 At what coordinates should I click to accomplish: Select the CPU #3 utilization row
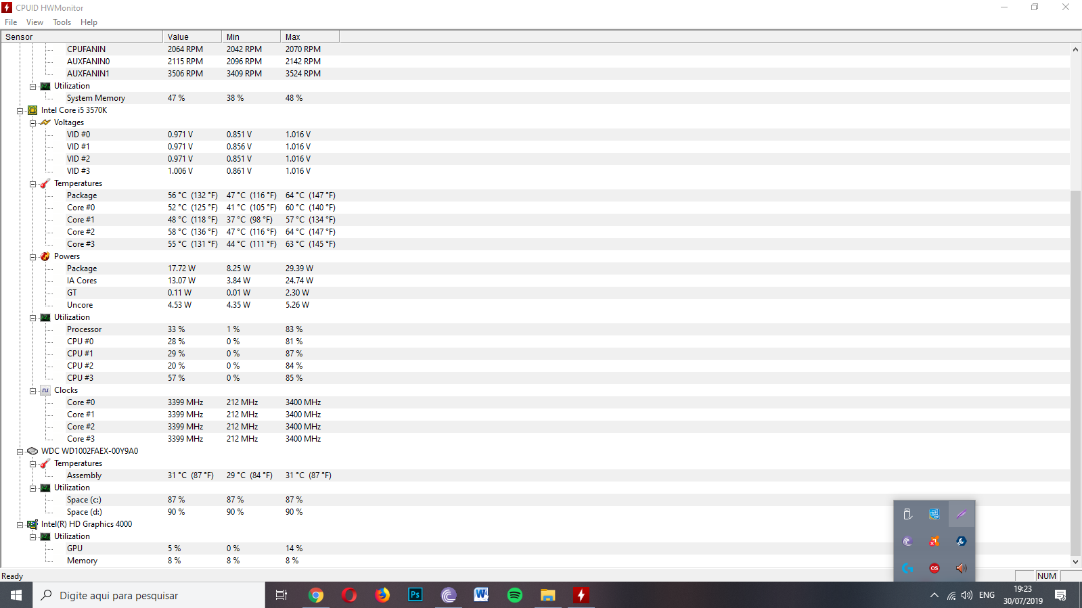pos(535,378)
